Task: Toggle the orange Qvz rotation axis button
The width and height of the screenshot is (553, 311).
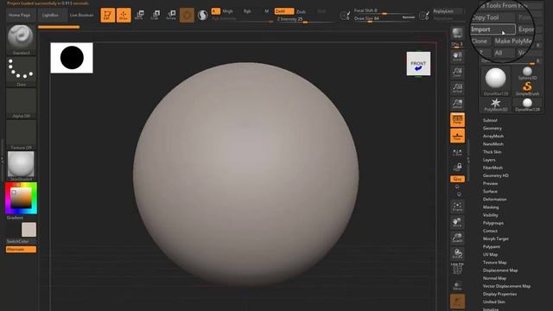Action: coord(457,179)
